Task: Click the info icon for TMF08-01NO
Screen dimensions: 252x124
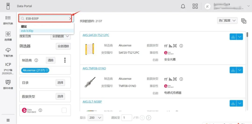Action: [181, 79]
